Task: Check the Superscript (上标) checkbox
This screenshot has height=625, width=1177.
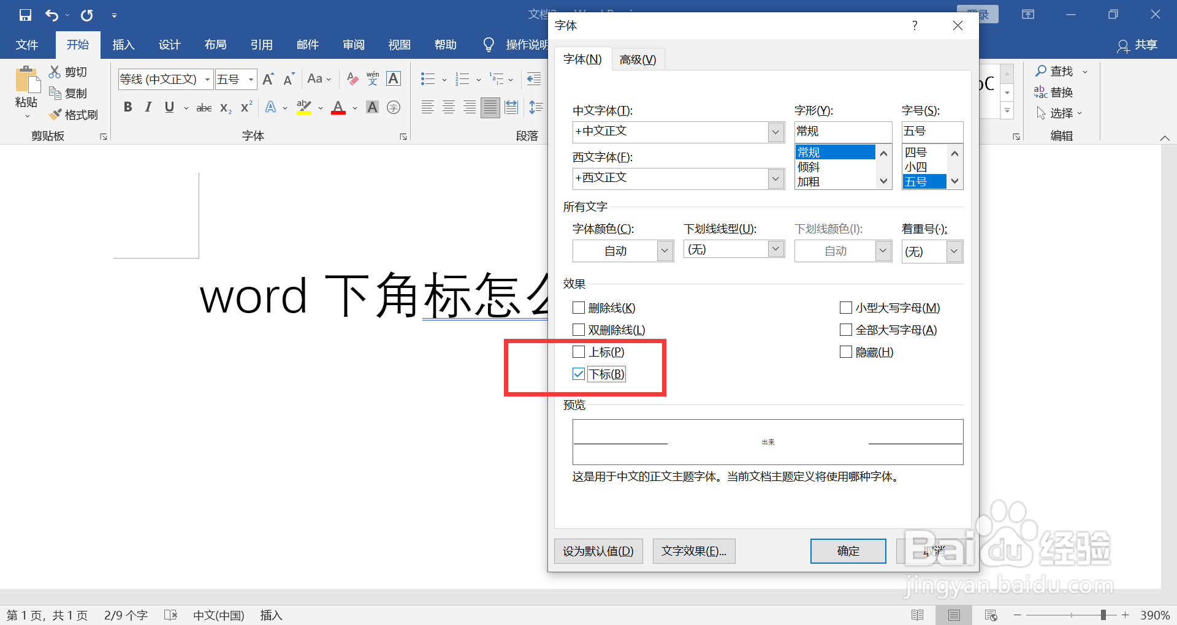Action: [x=579, y=352]
